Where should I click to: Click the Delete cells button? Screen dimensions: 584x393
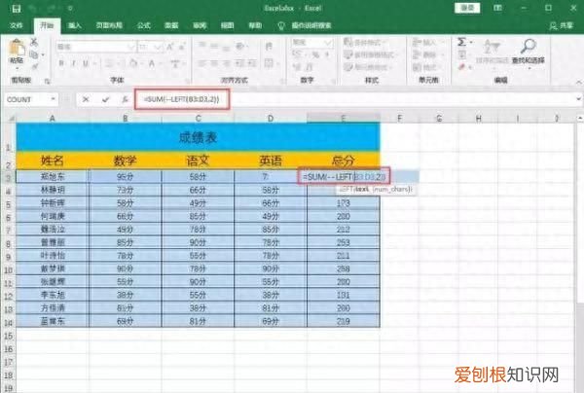pyautogui.click(x=427, y=54)
